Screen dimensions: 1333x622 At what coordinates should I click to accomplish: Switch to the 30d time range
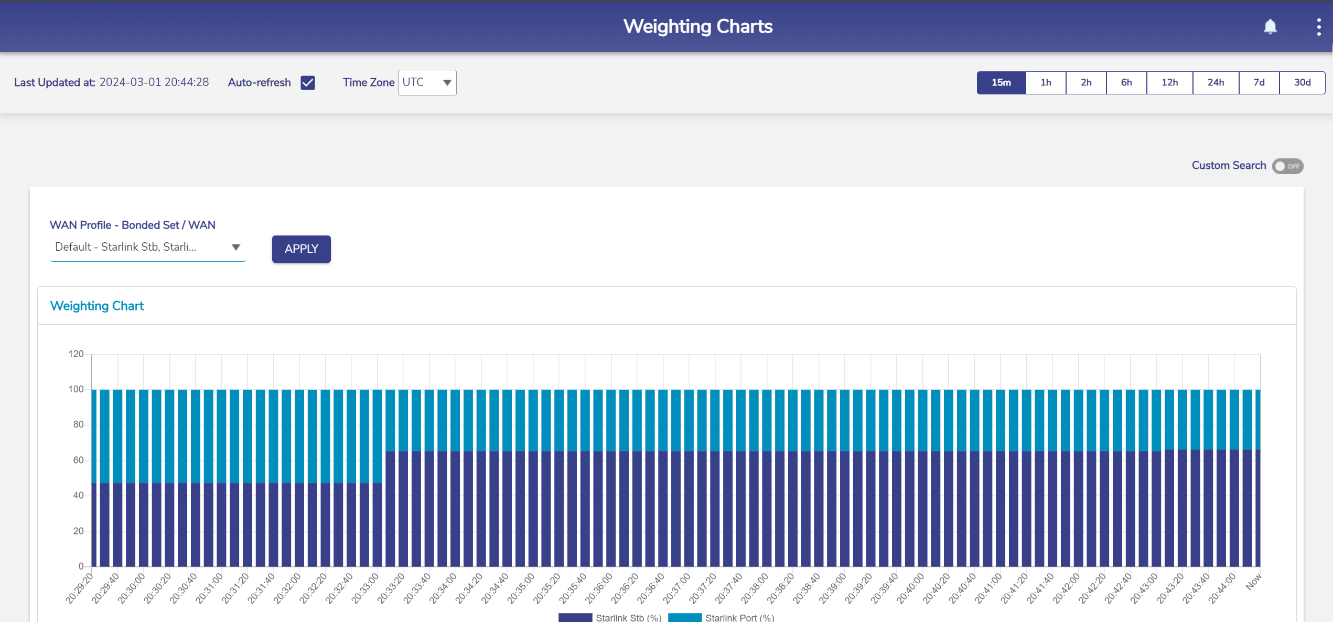1302,83
